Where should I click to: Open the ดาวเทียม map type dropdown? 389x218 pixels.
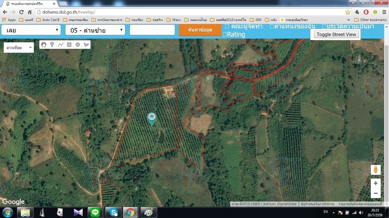tap(19, 47)
